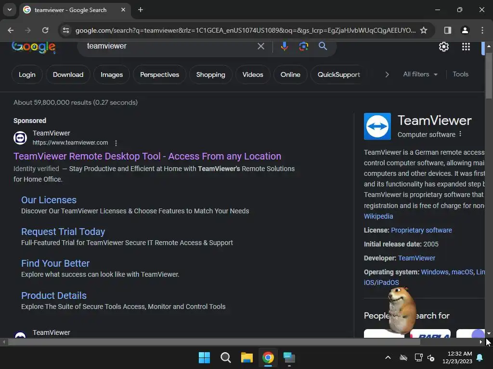The height and width of the screenshot is (369, 493).
Task: Click in the Google search input field
Action: pyautogui.click(x=170, y=46)
